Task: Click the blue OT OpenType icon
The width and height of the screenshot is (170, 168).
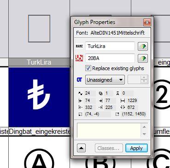Action: 79,80
